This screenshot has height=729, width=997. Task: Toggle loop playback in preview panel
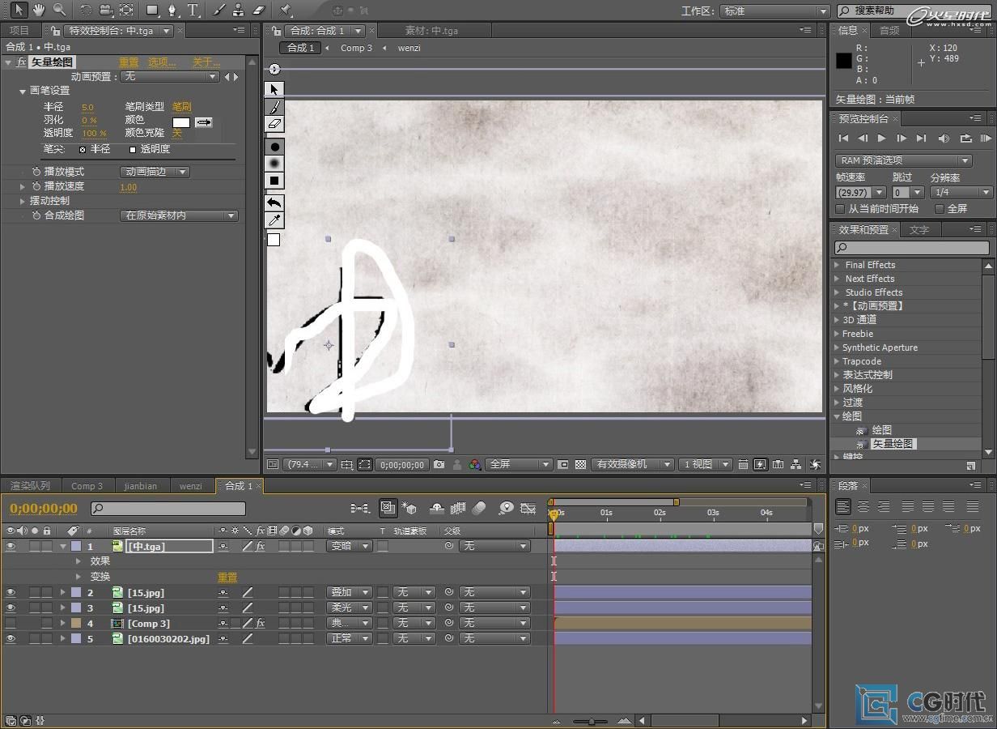(x=965, y=139)
